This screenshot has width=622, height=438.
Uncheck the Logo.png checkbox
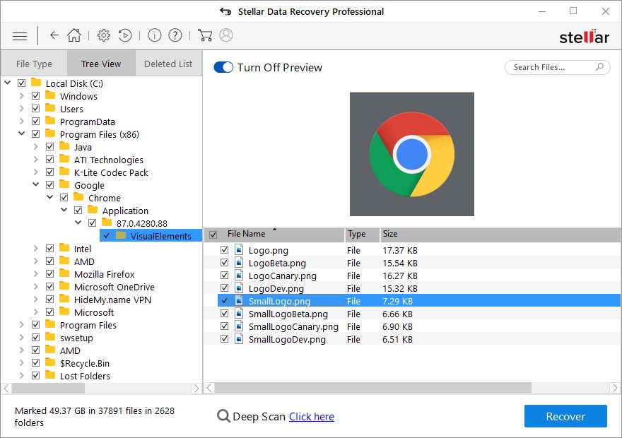[225, 250]
